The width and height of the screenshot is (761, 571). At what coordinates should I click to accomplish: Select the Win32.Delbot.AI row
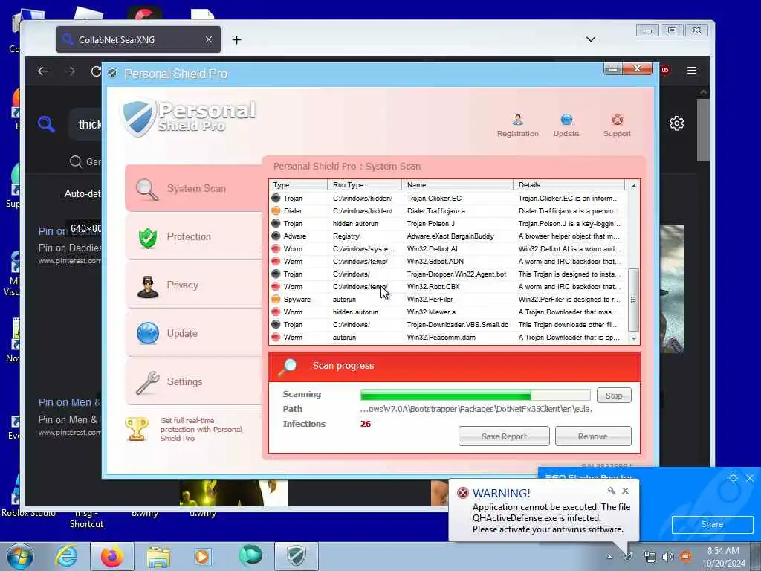[448, 248]
